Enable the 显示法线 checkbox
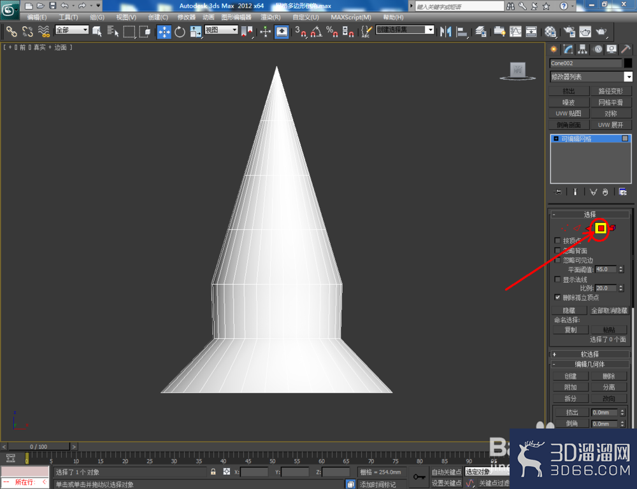637x489 pixels. click(x=557, y=280)
